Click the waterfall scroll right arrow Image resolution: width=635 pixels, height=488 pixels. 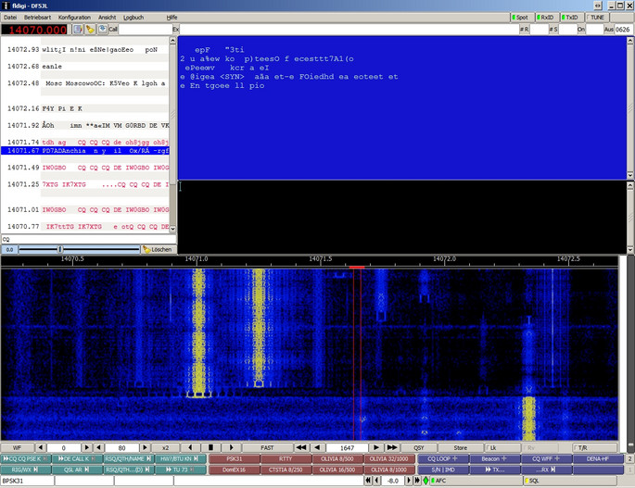(231, 447)
